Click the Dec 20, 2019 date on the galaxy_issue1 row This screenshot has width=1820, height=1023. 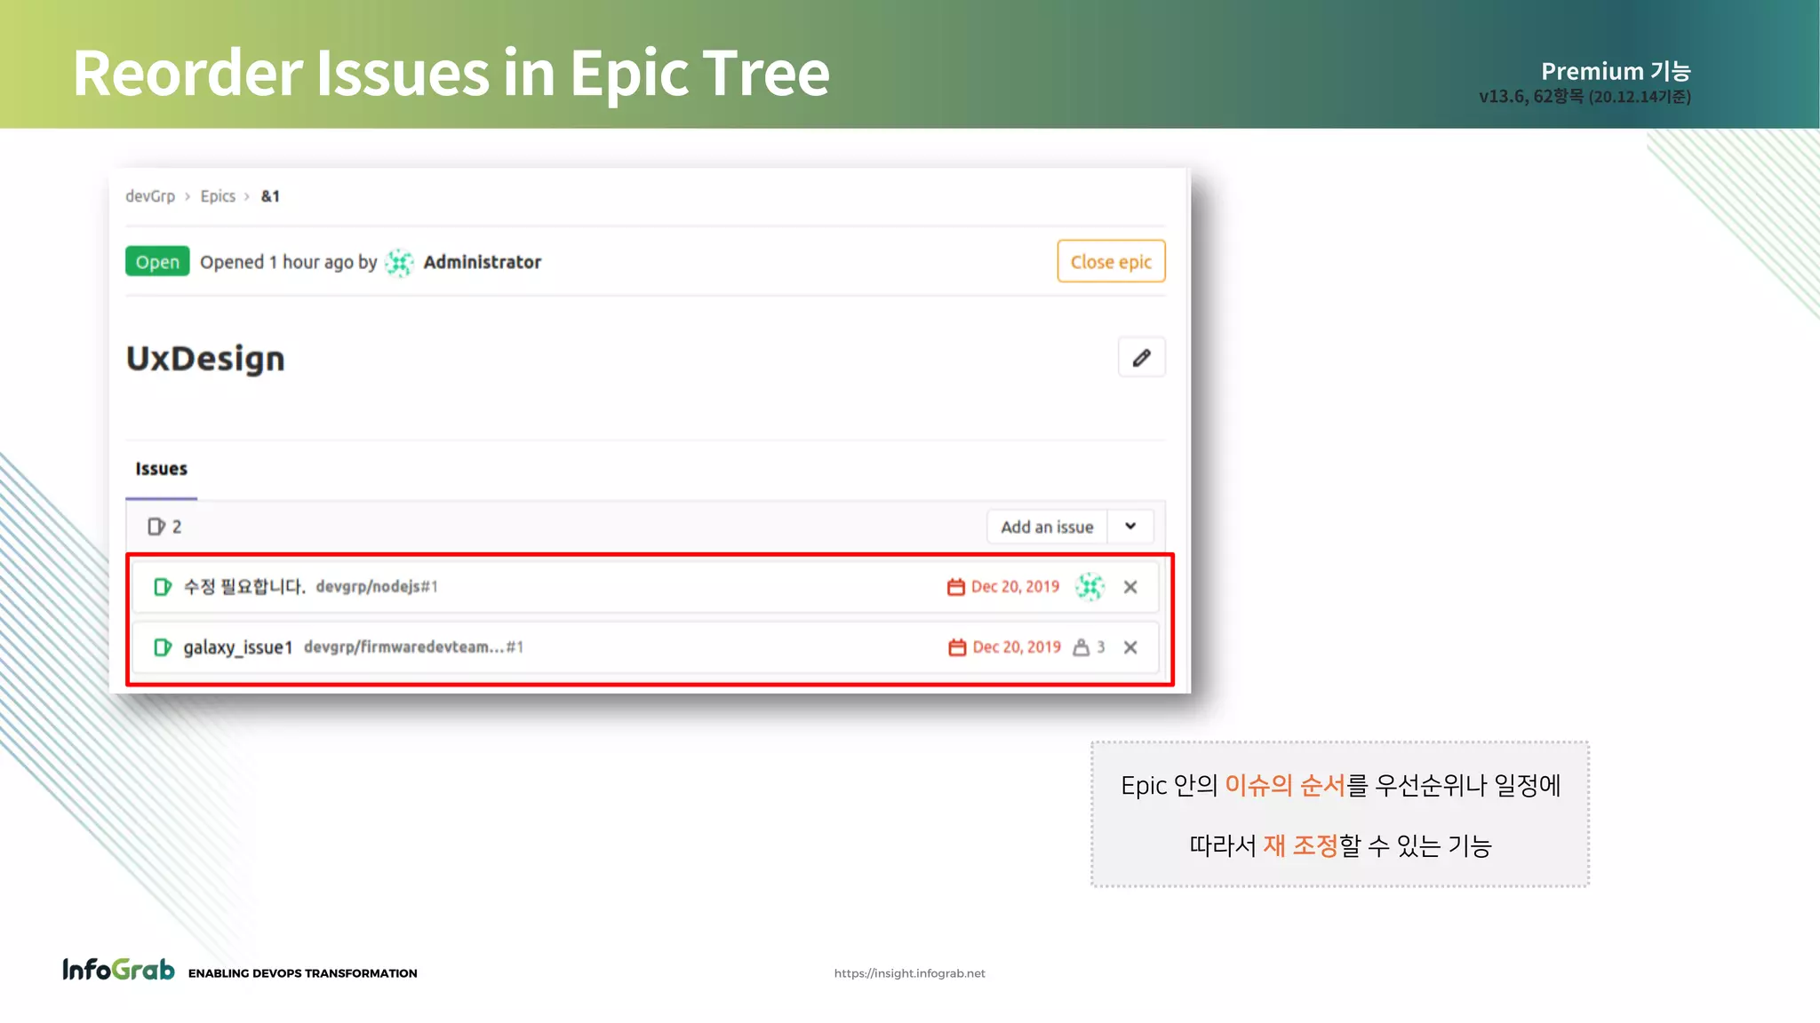[1017, 647]
